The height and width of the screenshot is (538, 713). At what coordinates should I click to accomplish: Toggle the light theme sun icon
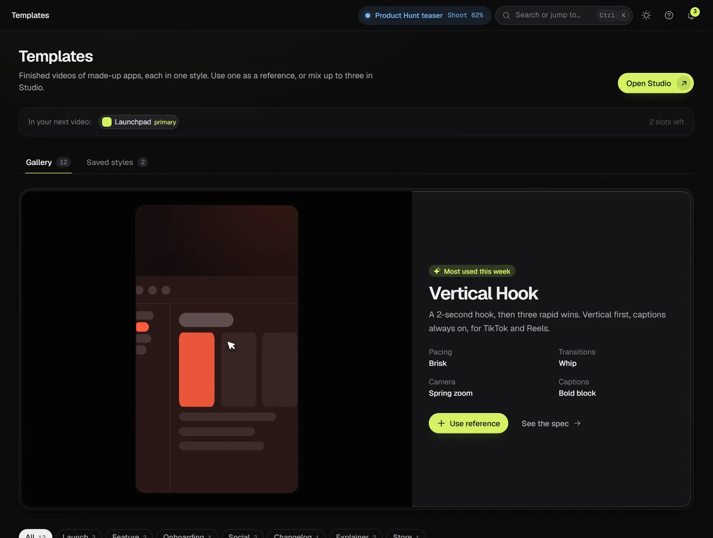pos(646,15)
